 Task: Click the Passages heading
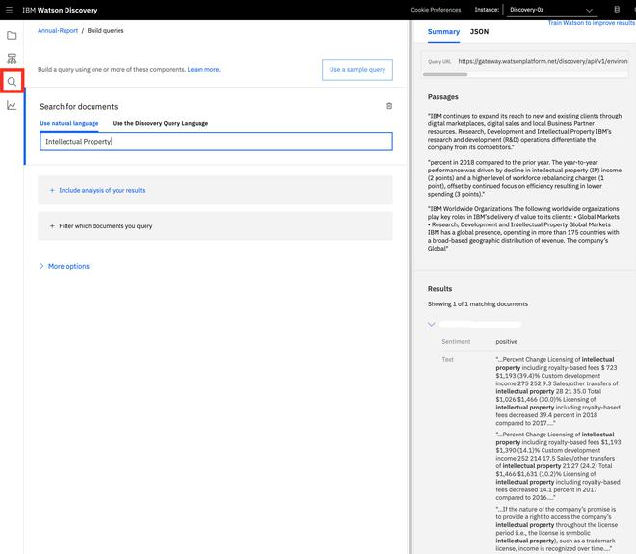pyautogui.click(x=442, y=97)
